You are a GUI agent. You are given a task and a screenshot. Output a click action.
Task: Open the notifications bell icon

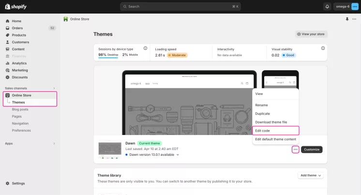pos(327,6)
